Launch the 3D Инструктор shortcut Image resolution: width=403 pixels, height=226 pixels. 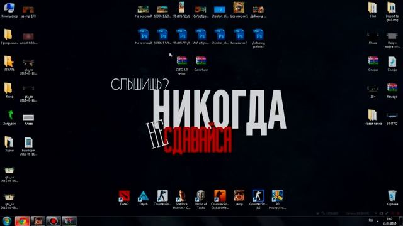(277, 200)
